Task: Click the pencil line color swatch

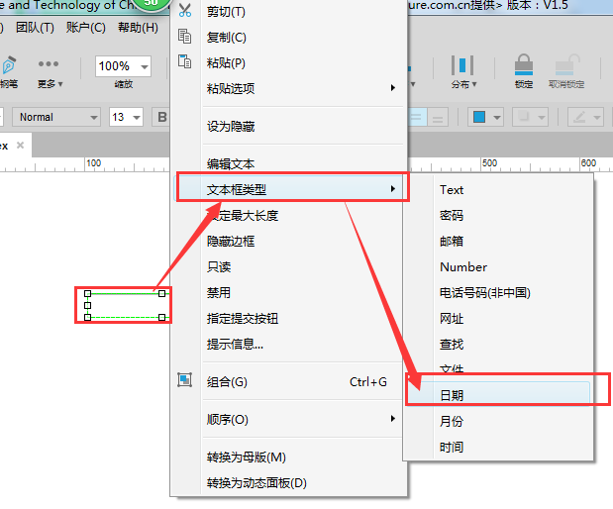Action: (579, 117)
